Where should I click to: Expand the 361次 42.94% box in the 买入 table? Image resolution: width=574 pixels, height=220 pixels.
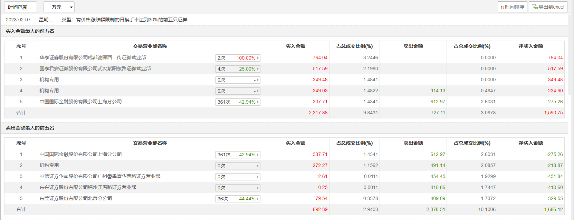pyautogui.click(x=238, y=102)
